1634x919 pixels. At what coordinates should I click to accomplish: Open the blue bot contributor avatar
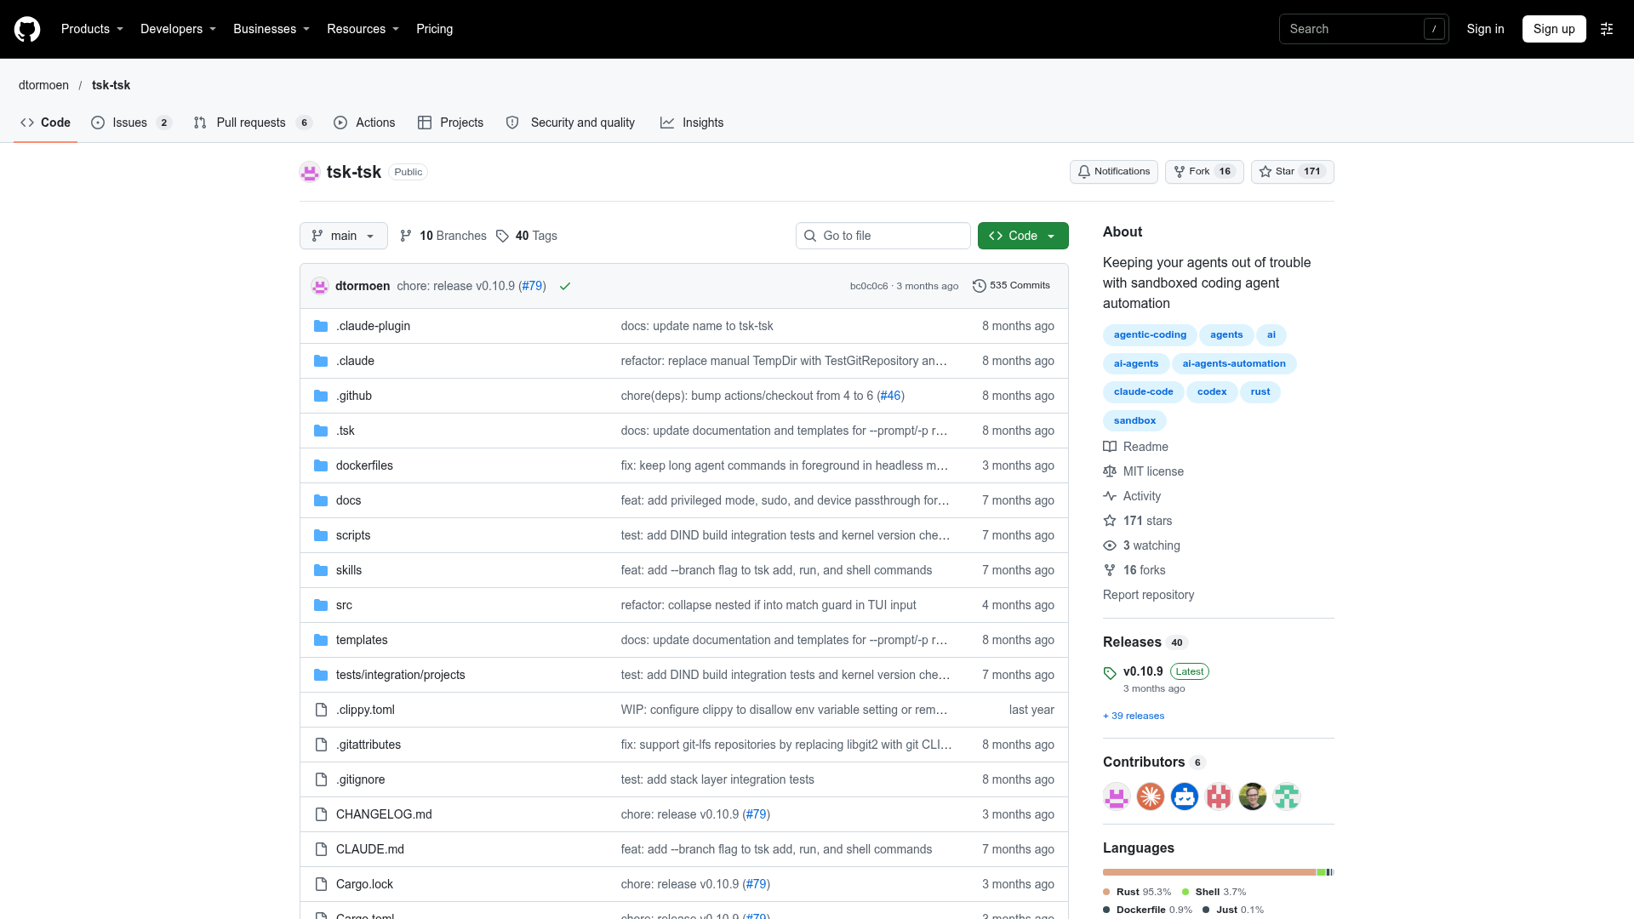1185,796
